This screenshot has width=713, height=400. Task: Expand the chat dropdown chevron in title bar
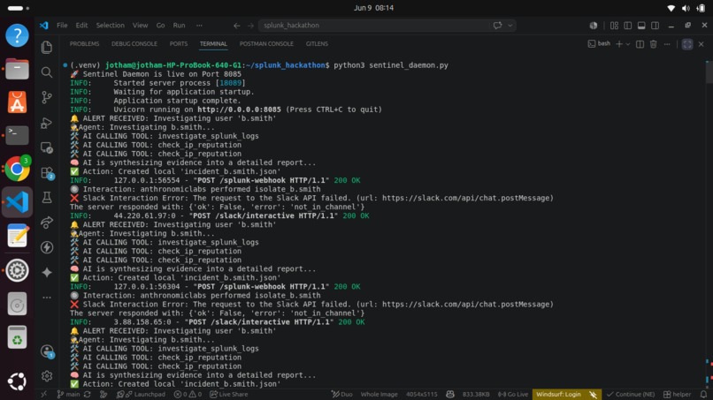click(510, 26)
